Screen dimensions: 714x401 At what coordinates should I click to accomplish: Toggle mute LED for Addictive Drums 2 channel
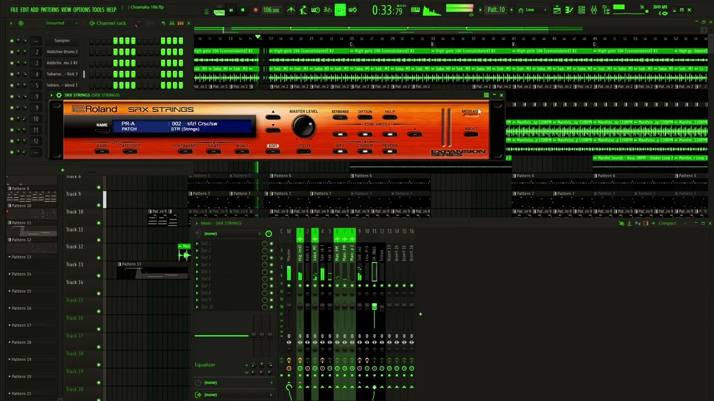(x=12, y=52)
